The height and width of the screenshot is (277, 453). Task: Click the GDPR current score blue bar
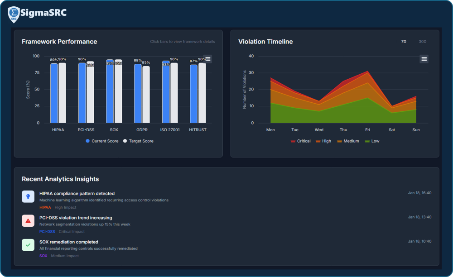click(138, 94)
